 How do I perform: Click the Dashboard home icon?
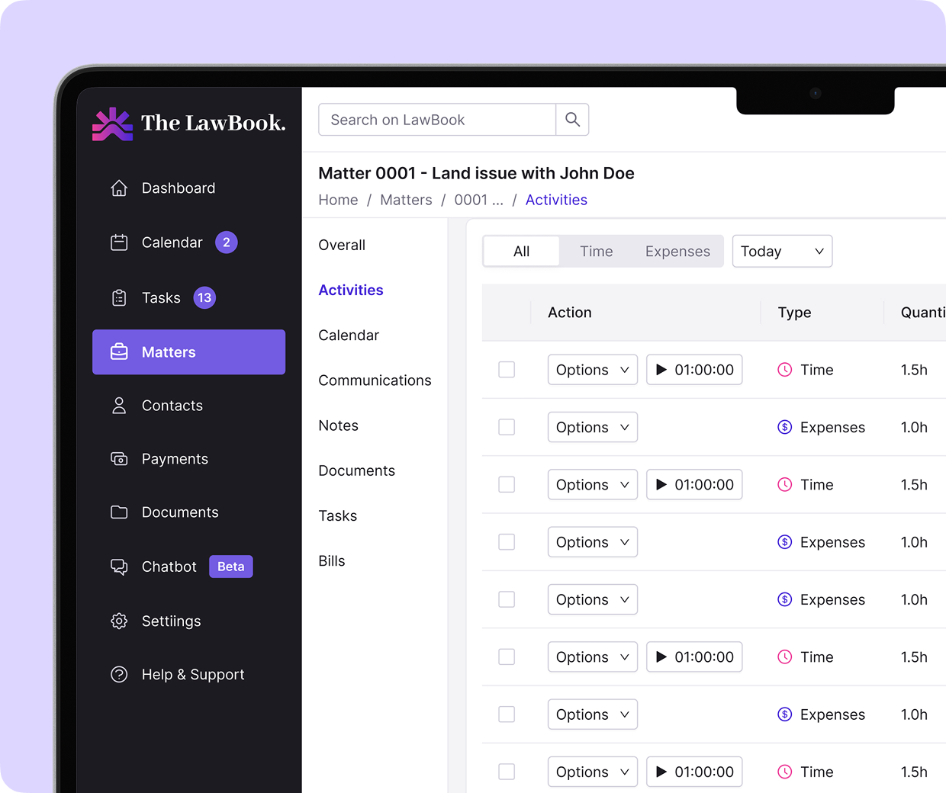pos(119,188)
